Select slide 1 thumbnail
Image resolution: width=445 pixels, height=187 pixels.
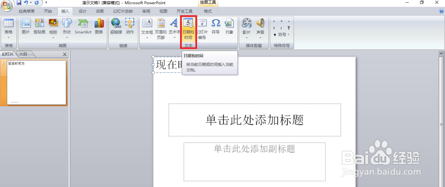pyautogui.click(x=36, y=82)
